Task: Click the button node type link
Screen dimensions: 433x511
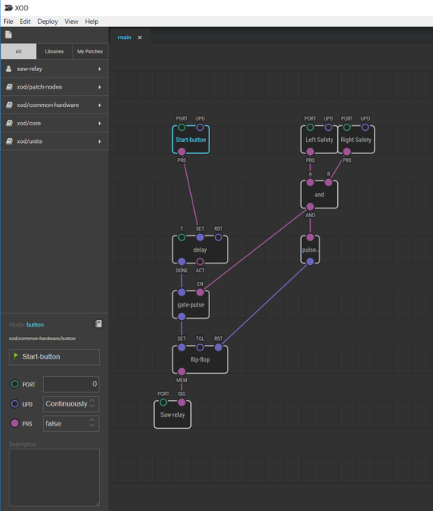Action: click(x=35, y=325)
